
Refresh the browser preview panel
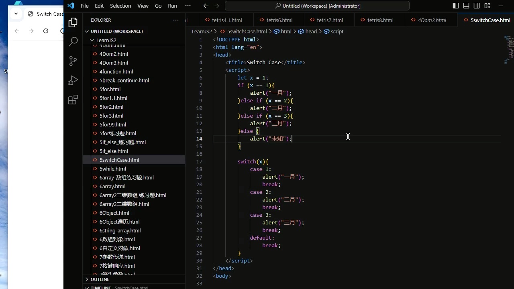point(46,31)
